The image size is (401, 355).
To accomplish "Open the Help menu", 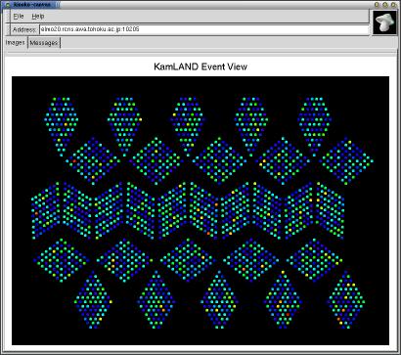I will (38, 17).
